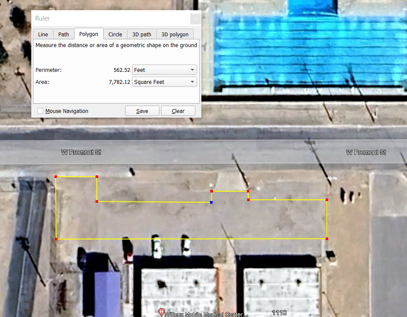
Task: Switch to the Circle tab
Action: point(115,35)
